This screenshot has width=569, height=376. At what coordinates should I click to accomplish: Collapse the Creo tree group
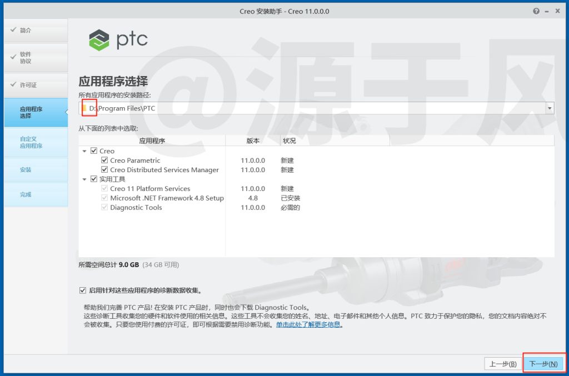[84, 151]
